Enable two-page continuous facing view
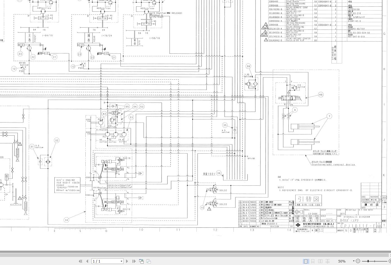 click(327, 261)
